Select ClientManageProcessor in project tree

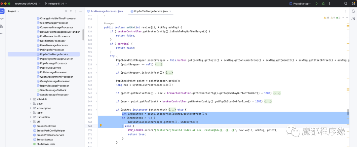(x=54, y=23)
